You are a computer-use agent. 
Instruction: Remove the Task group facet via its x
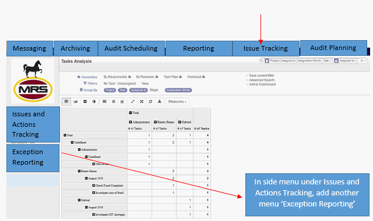[330, 60]
